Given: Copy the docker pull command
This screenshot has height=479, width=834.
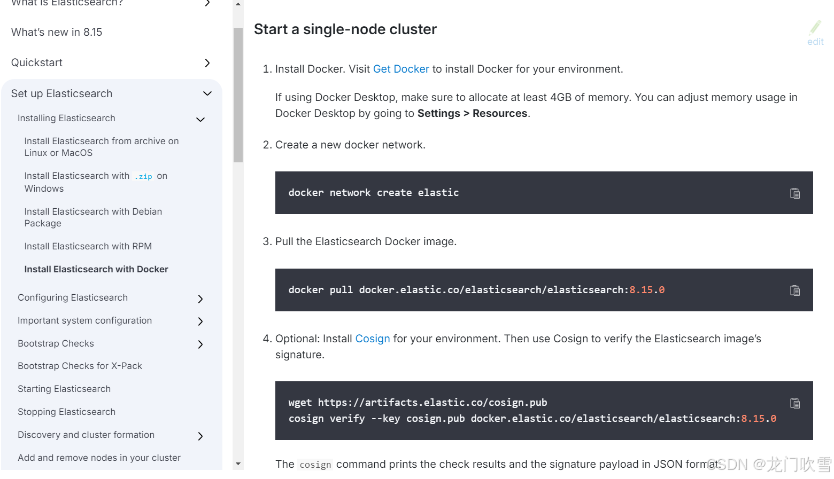Looking at the screenshot, I should (x=795, y=290).
